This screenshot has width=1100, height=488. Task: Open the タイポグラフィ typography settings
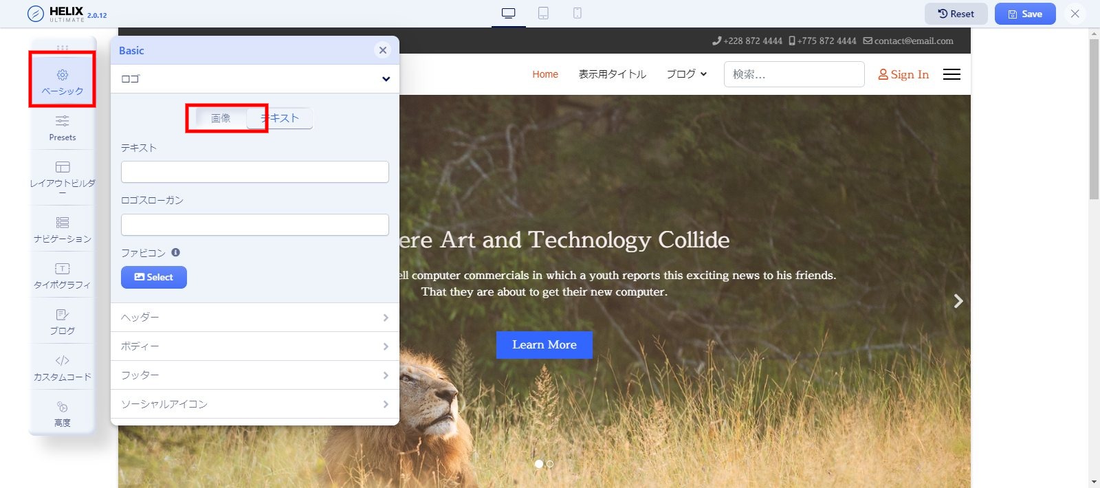pyautogui.click(x=63, y=276)
